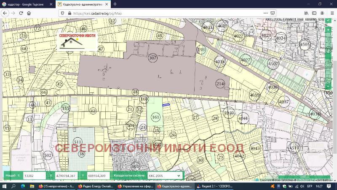Open new browser tab with plus

[x=115, y=4]
